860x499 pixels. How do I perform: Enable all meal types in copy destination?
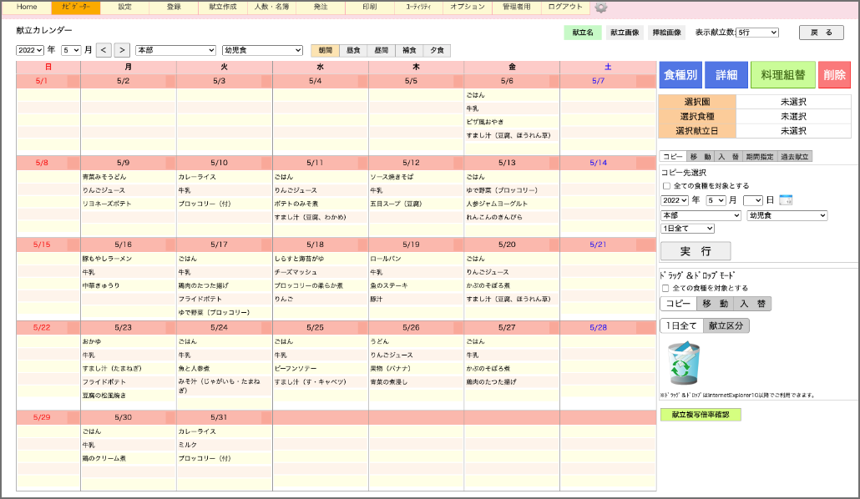666,186
